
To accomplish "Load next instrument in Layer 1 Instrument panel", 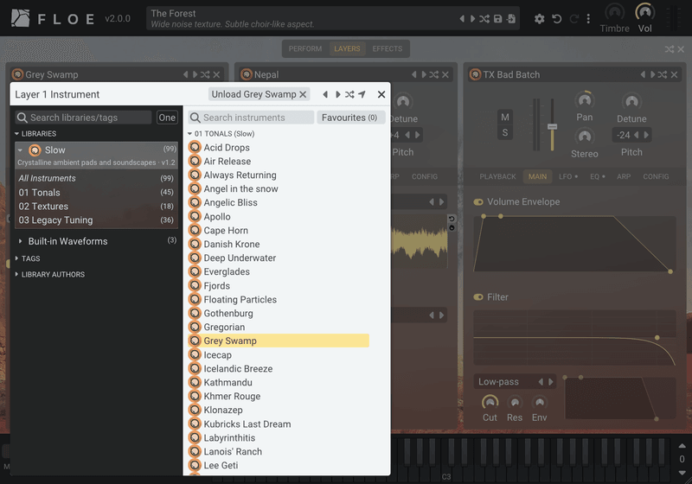I will point(337,94).
